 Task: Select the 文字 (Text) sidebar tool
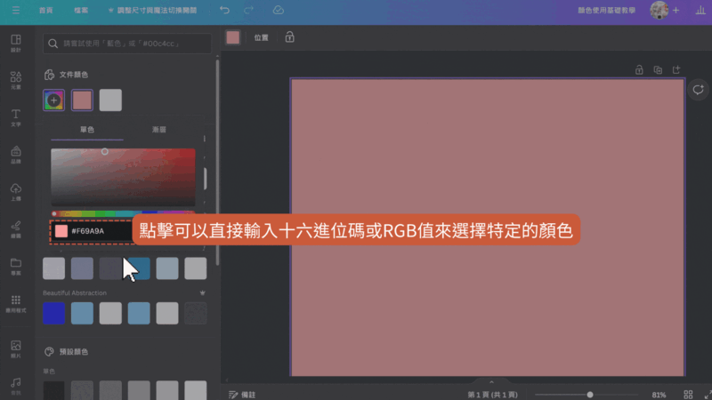(16, 117)
